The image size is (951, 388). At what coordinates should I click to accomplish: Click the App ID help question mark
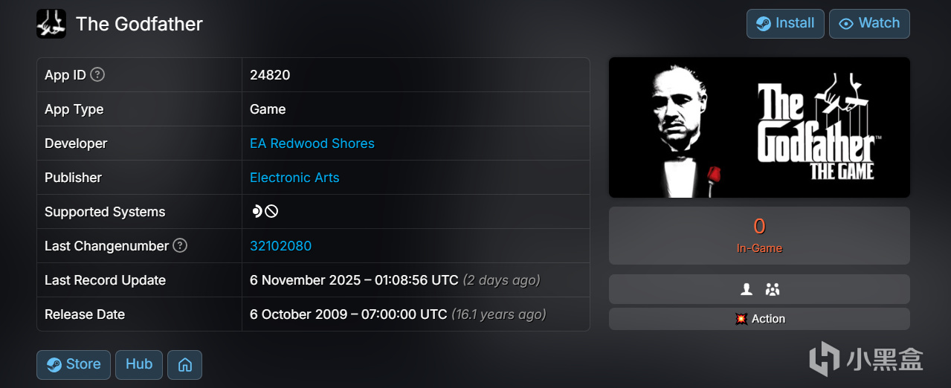click(x=97, y=75)
